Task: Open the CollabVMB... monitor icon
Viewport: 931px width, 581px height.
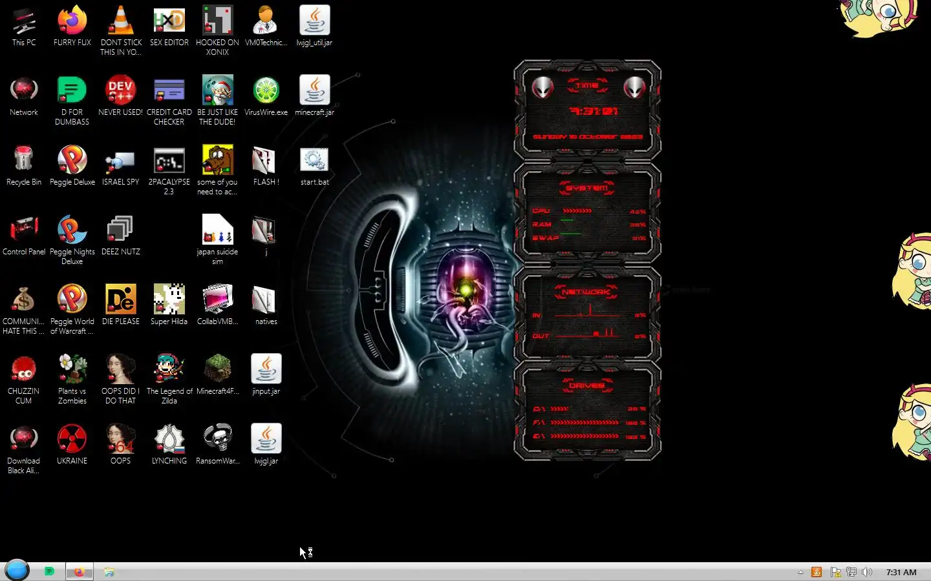Action: 217,306
